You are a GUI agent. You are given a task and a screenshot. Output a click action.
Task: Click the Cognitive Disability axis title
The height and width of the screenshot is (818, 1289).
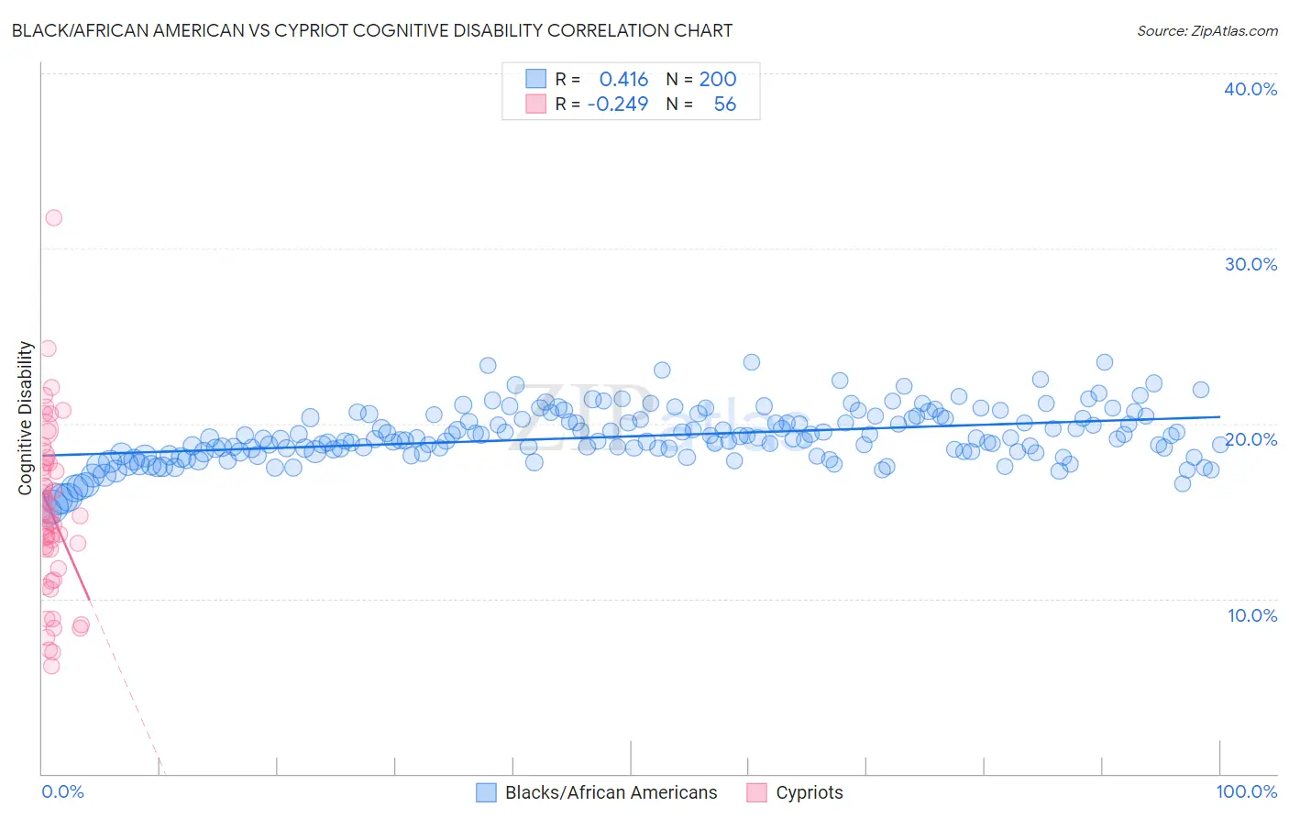pos(26,418)
